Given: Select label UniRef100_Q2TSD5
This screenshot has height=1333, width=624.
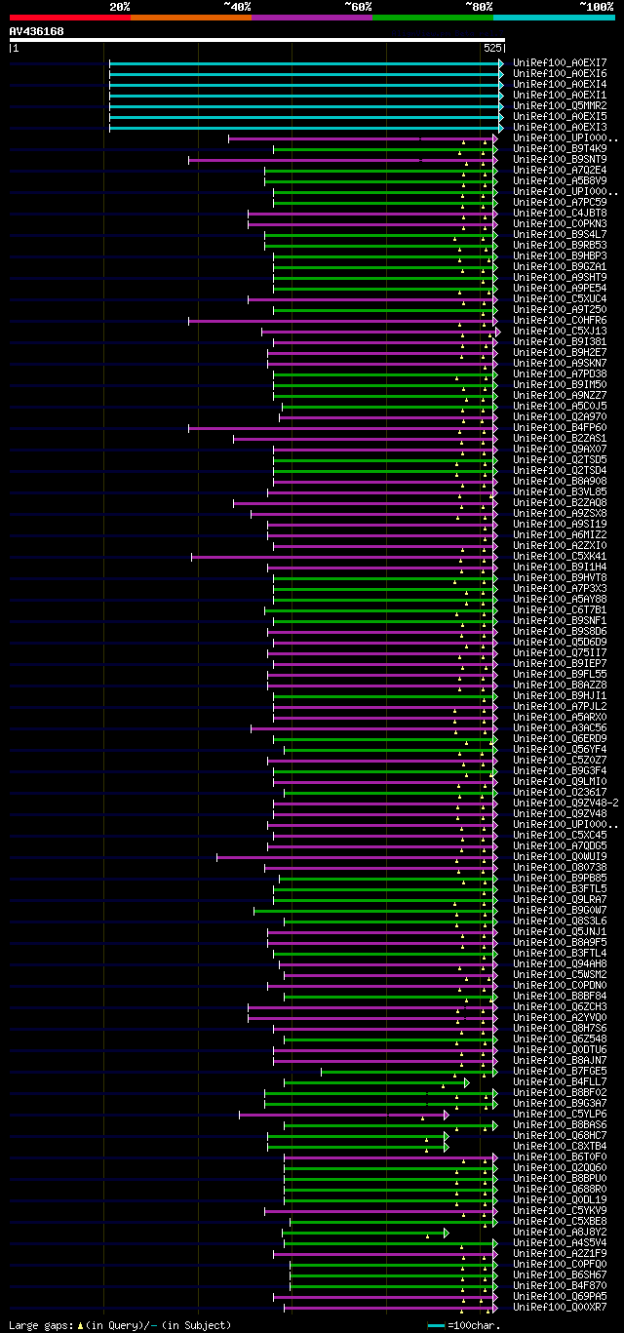Looking at the screenshot, I should [x=560, y=459].
